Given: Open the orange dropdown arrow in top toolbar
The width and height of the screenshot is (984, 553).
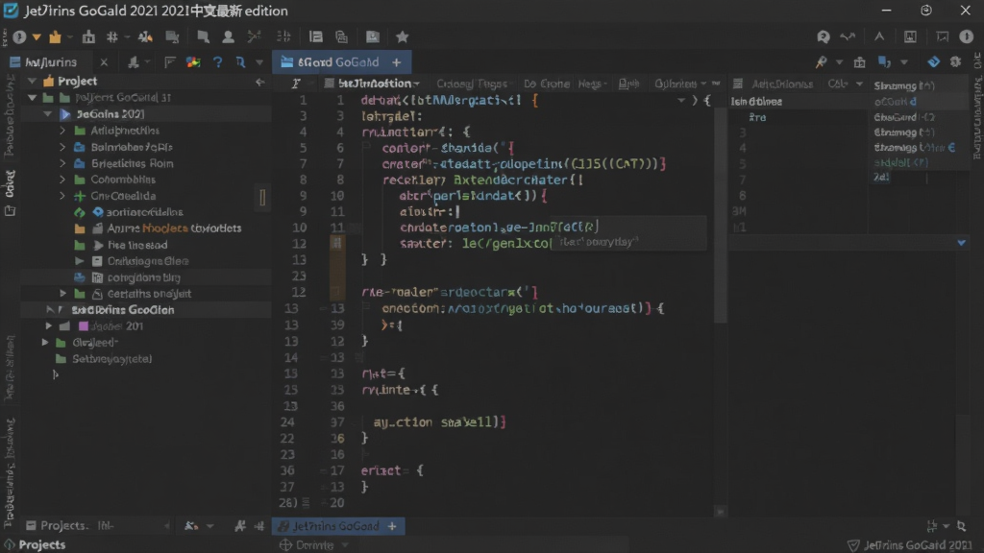Looking at the screenshot, I should point(37,37).
